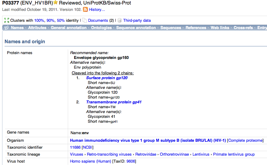The height and width of the screenshot is (165, 267).
Task: Navigate to the Cross-refs section
Action: [x=243, y=28]
